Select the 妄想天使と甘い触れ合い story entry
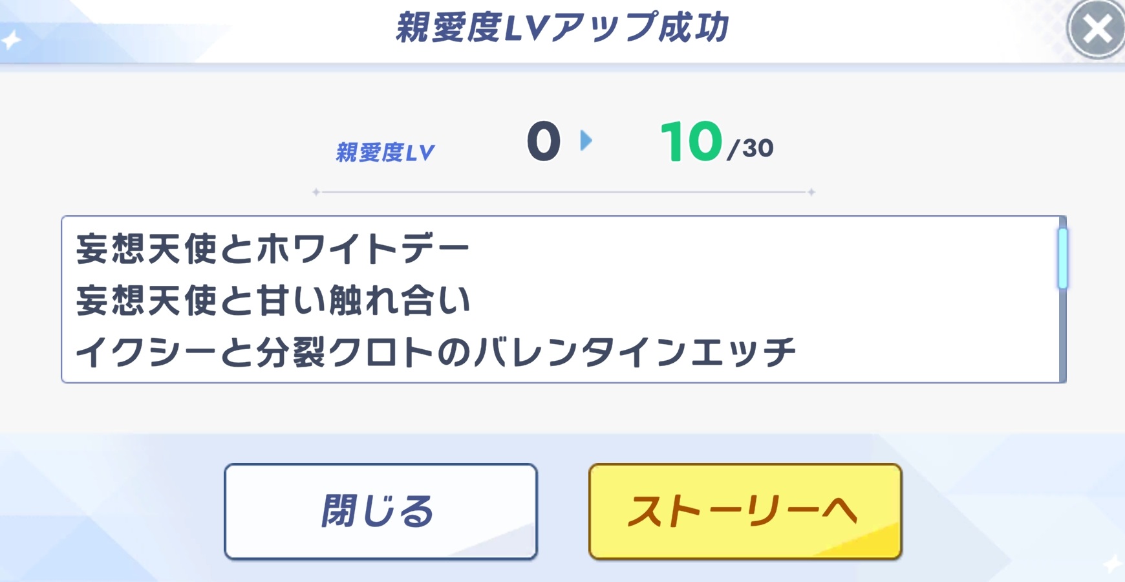The image size is (1125, 582). (272, 301)
